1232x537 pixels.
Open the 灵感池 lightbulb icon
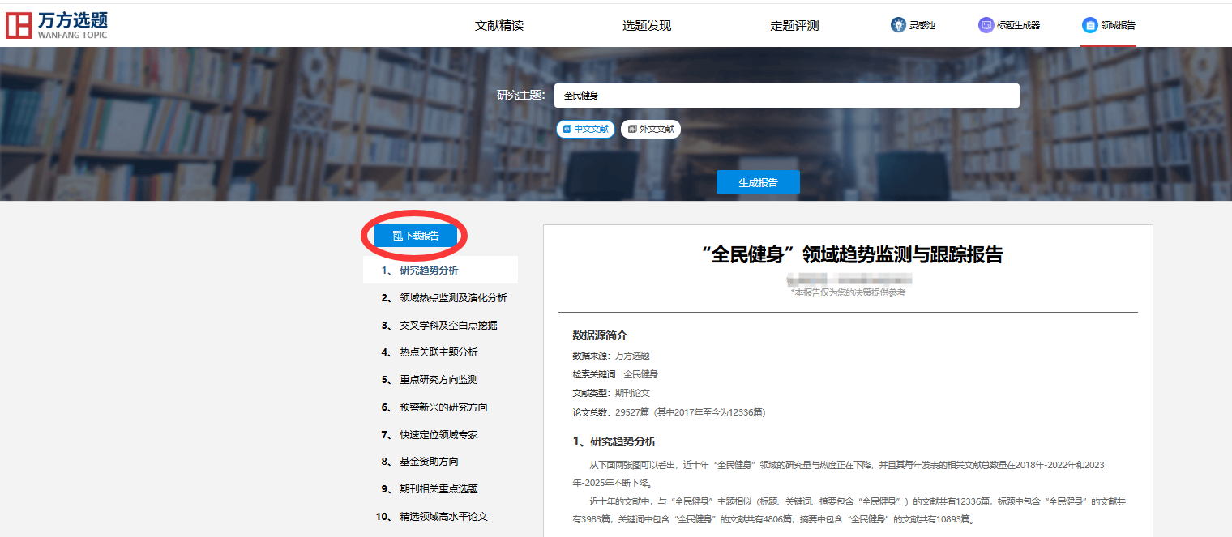click(x=898, y=25)
